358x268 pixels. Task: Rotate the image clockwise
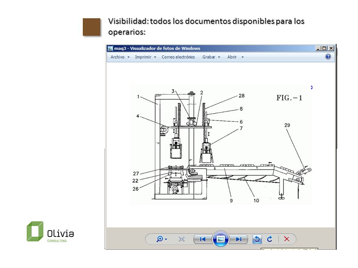pos(270,239)
